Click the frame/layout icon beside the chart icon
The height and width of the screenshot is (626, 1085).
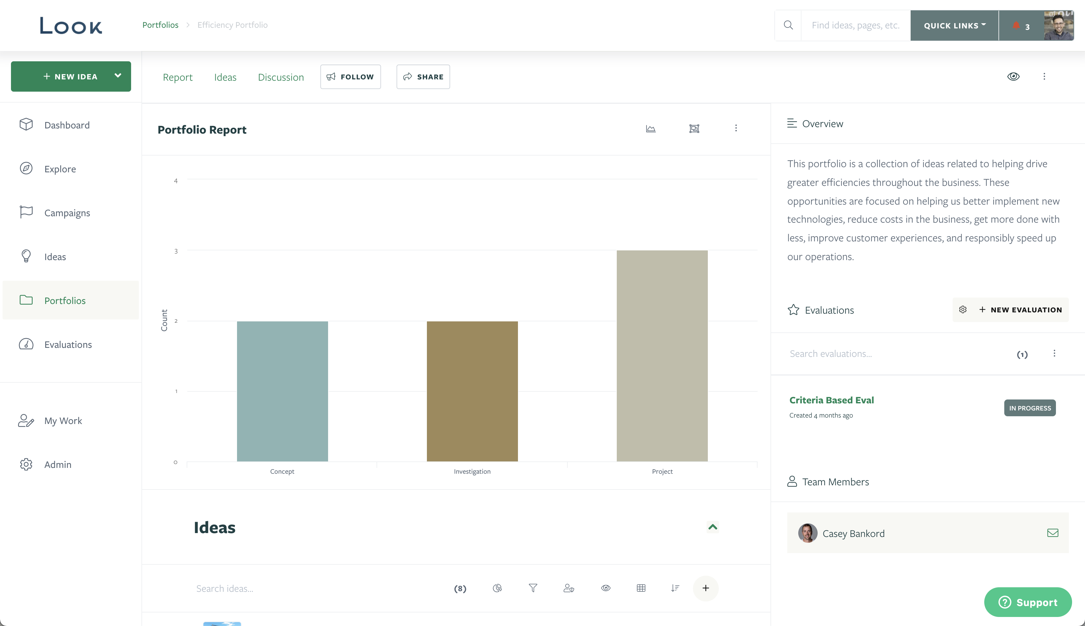[x=694, y=128]
